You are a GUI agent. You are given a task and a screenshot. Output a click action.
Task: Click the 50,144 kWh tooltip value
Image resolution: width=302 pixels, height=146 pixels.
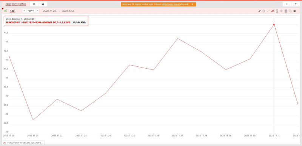[x=79, y=23]
